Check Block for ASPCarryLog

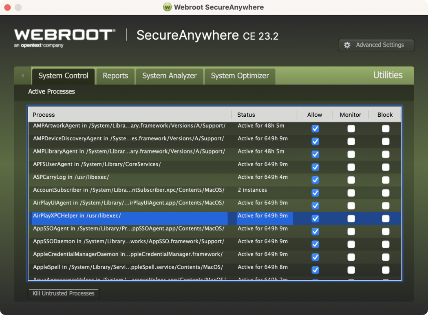click(x=386, y=180)
